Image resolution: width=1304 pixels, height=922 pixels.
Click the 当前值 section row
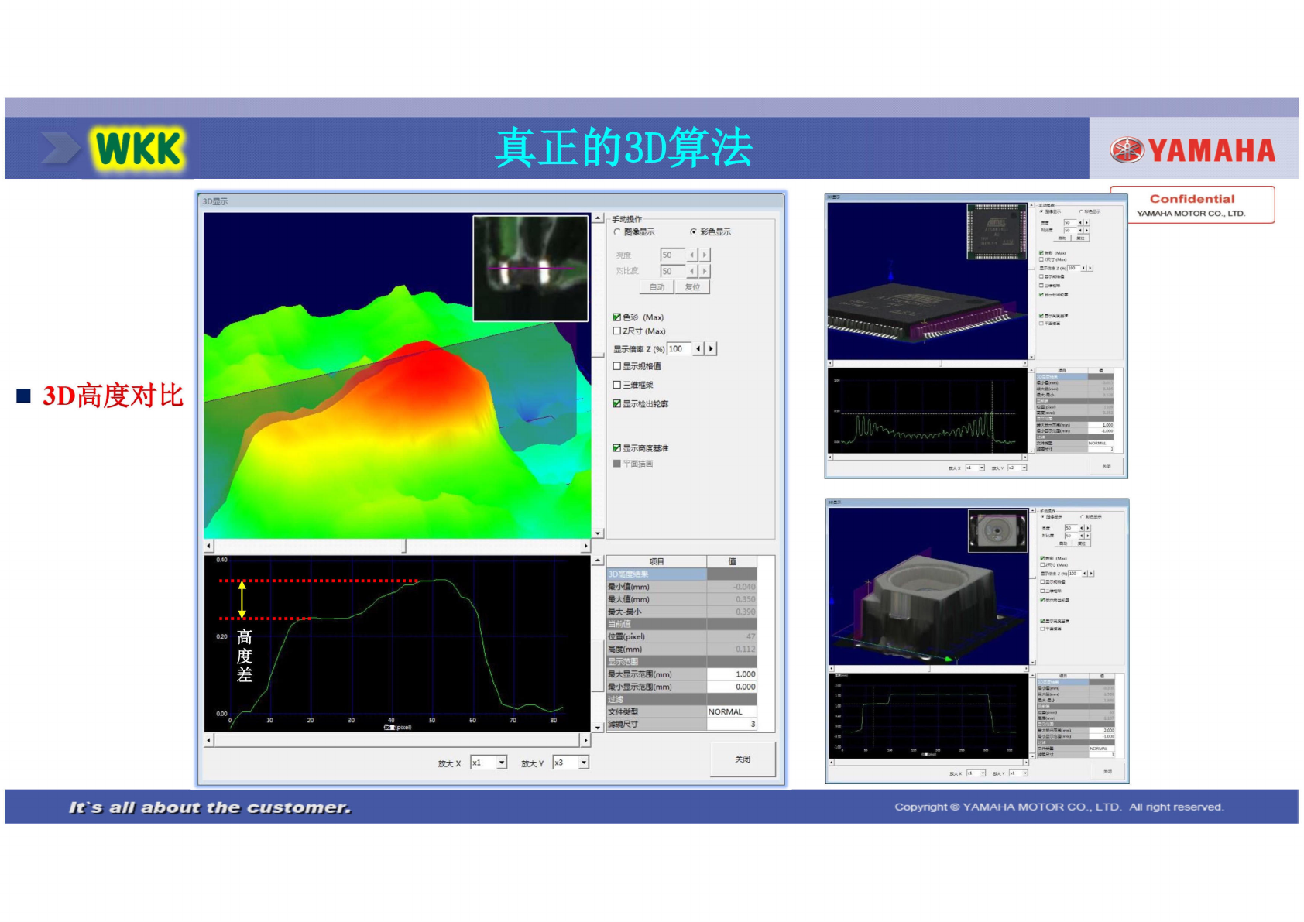681,624
